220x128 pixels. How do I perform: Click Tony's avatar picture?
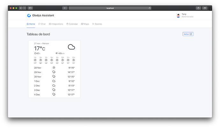pyautogui.click(x=178, y=15)
